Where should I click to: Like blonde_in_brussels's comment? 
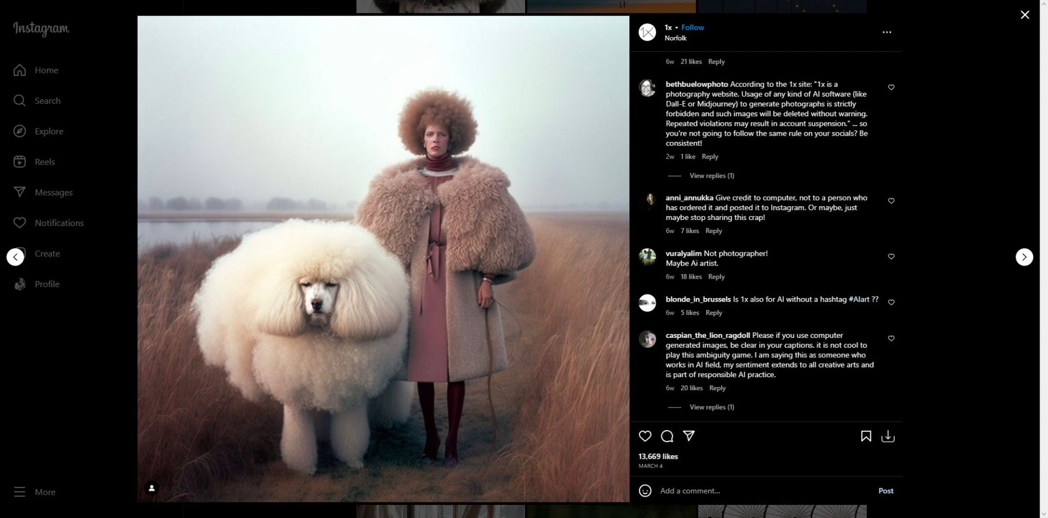pyautogui.click(x=891, y=303)
